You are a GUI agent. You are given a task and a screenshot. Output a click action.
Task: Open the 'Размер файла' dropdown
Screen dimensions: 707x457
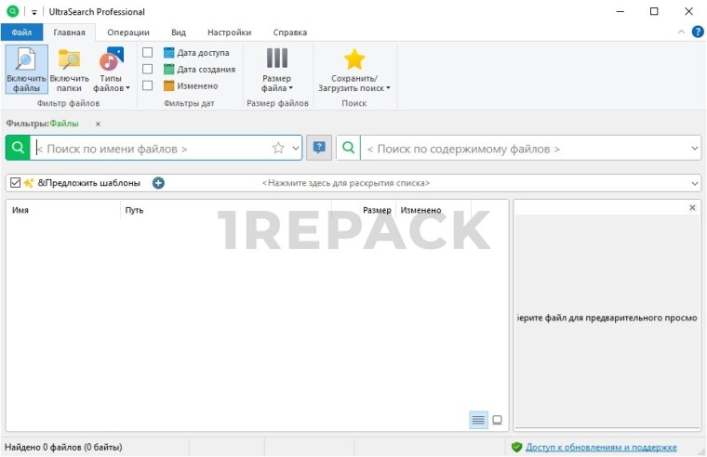[277, 70]
